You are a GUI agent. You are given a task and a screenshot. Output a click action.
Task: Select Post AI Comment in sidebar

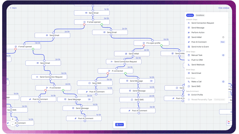[x=197, y=42]
